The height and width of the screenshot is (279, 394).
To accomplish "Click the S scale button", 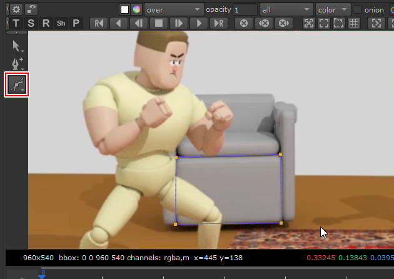I will click(x=31, y=23).
